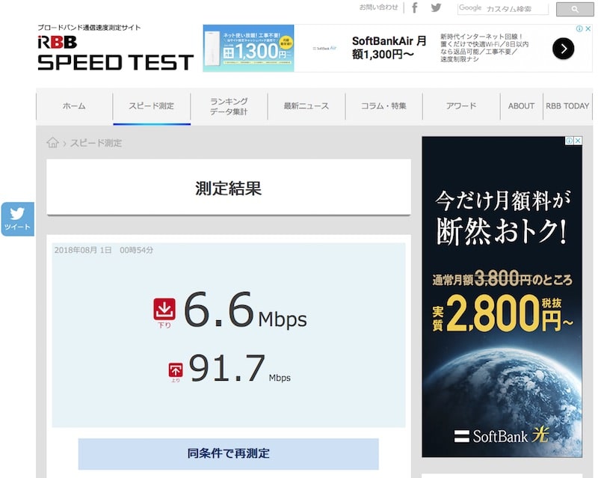Click the お問い合わせ link
598x478 pixels.
coord(378,7)
